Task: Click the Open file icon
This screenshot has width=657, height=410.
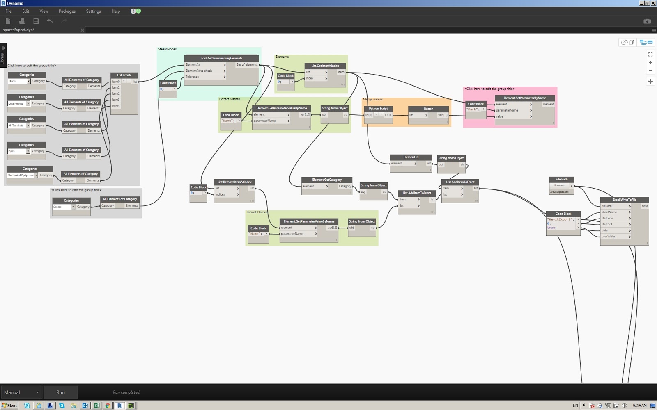Action: 21,21
